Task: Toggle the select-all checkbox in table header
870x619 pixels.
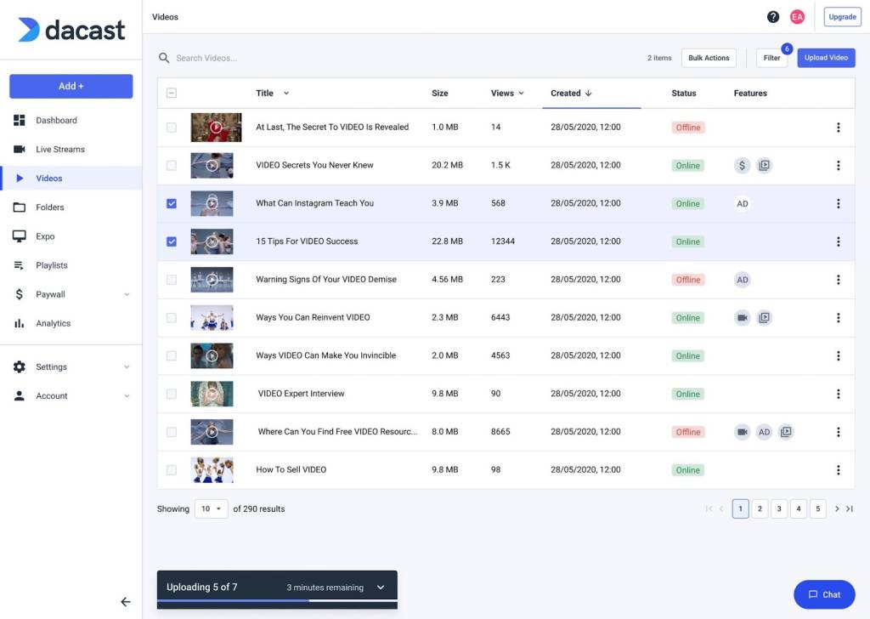Action: click(172, 94)
